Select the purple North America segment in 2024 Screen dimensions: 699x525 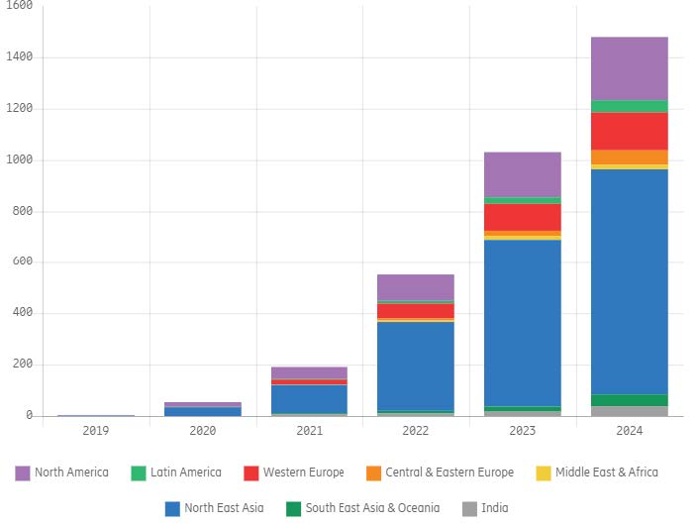[630, 68]
